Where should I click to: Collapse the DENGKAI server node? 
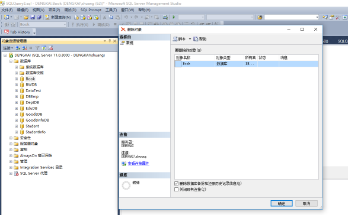click(5, 55)
